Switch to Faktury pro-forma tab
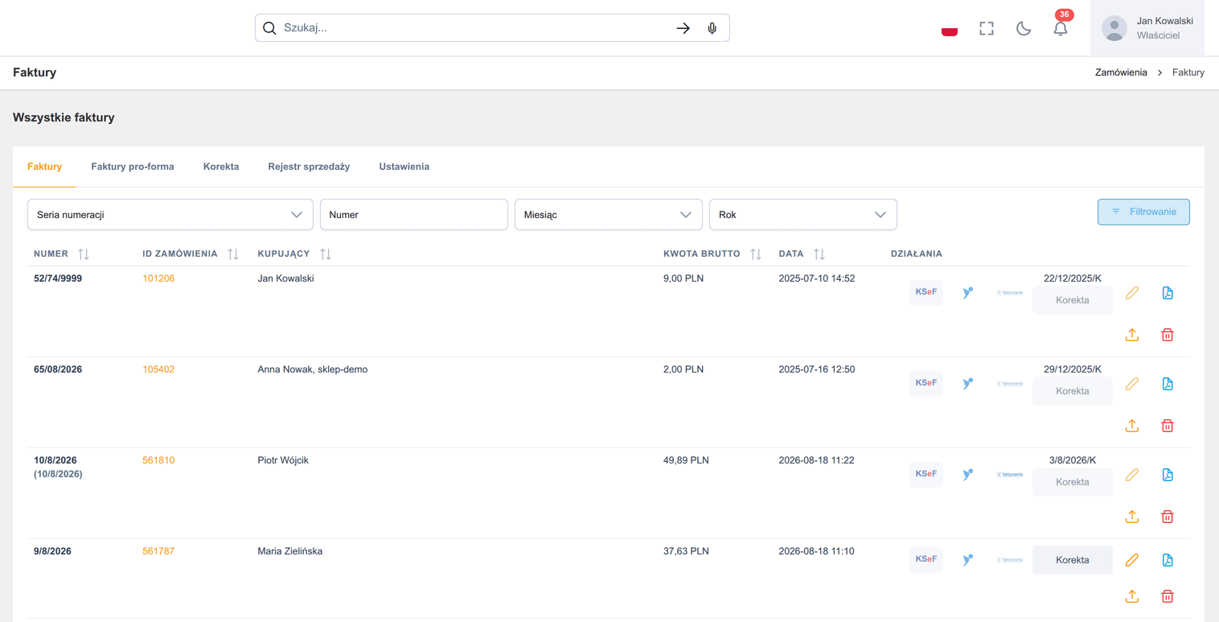The height and width of the screenshot is (622, 1219). (133, 167)
